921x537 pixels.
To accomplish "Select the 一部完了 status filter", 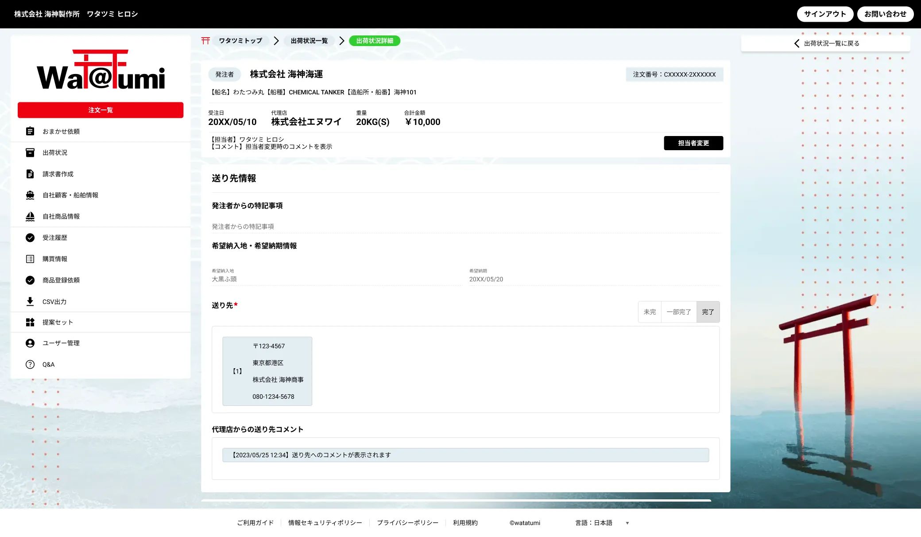I will [x=678, y=311].
